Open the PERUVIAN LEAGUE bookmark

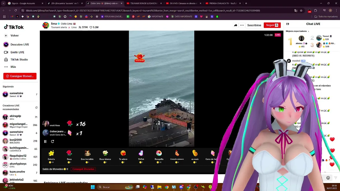pyautogui.click(x=112, y=17)
